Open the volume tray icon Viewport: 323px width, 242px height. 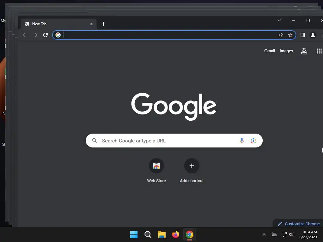pos(291,234)
